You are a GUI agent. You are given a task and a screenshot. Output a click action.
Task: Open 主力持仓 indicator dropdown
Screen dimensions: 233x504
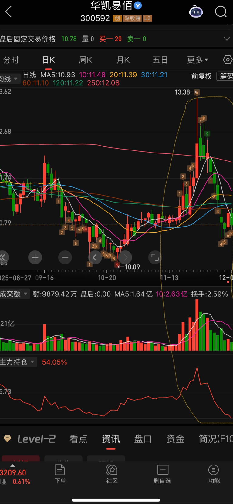18,362
